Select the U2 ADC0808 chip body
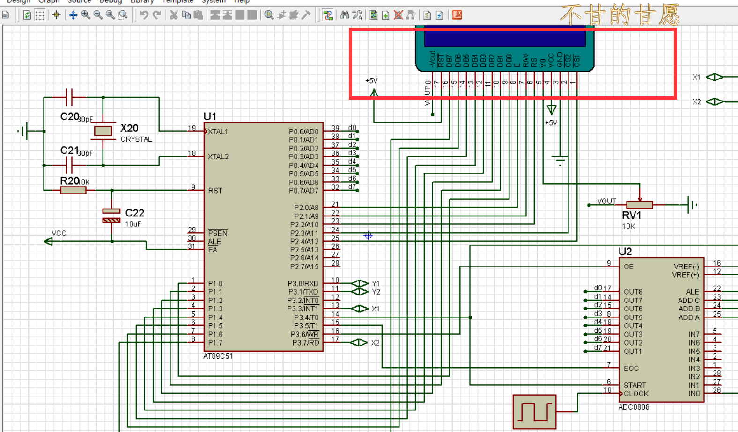738x432 pixels. pos(662,330)
